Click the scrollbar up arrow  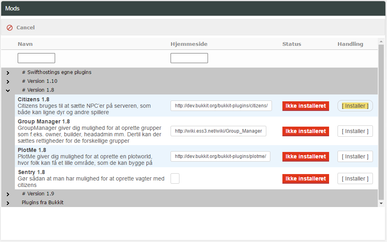(x=381, y=41)
